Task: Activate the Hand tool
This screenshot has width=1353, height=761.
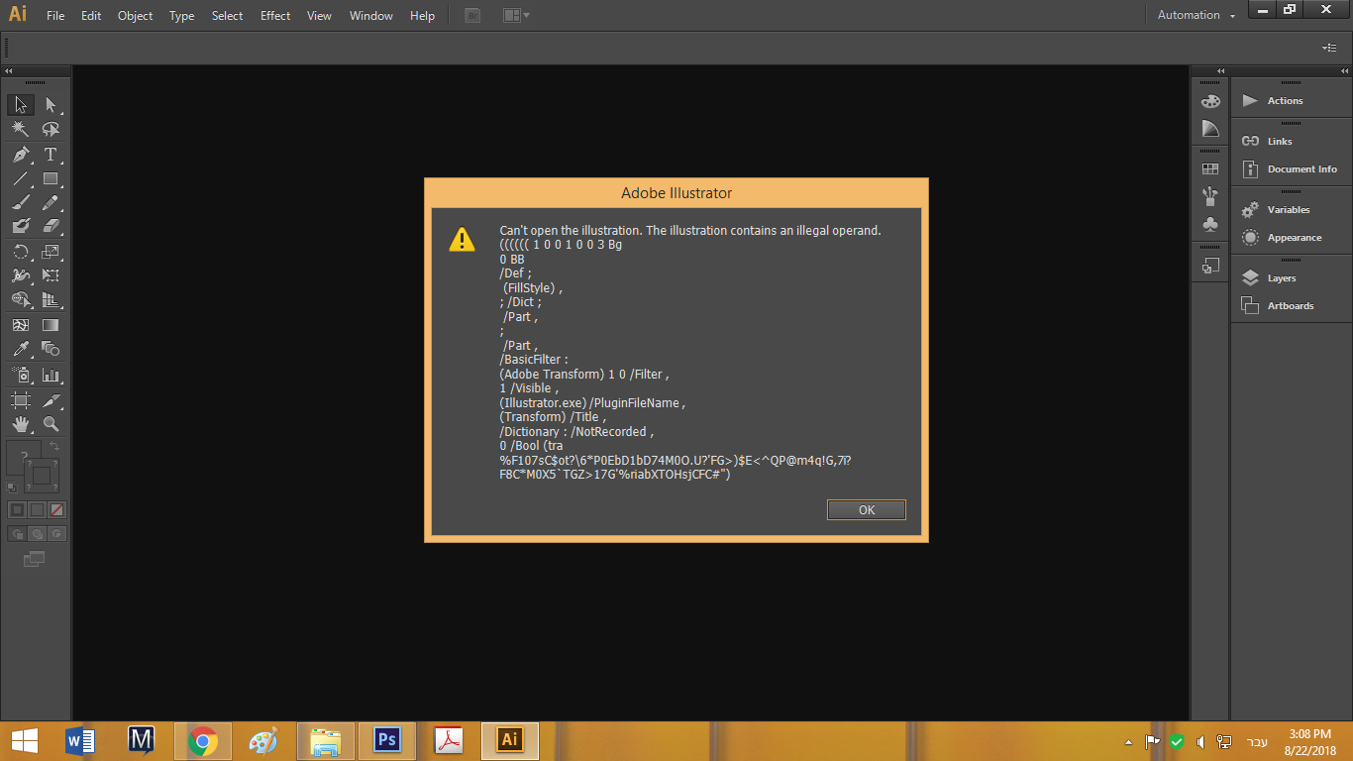Action: point(21,424)
